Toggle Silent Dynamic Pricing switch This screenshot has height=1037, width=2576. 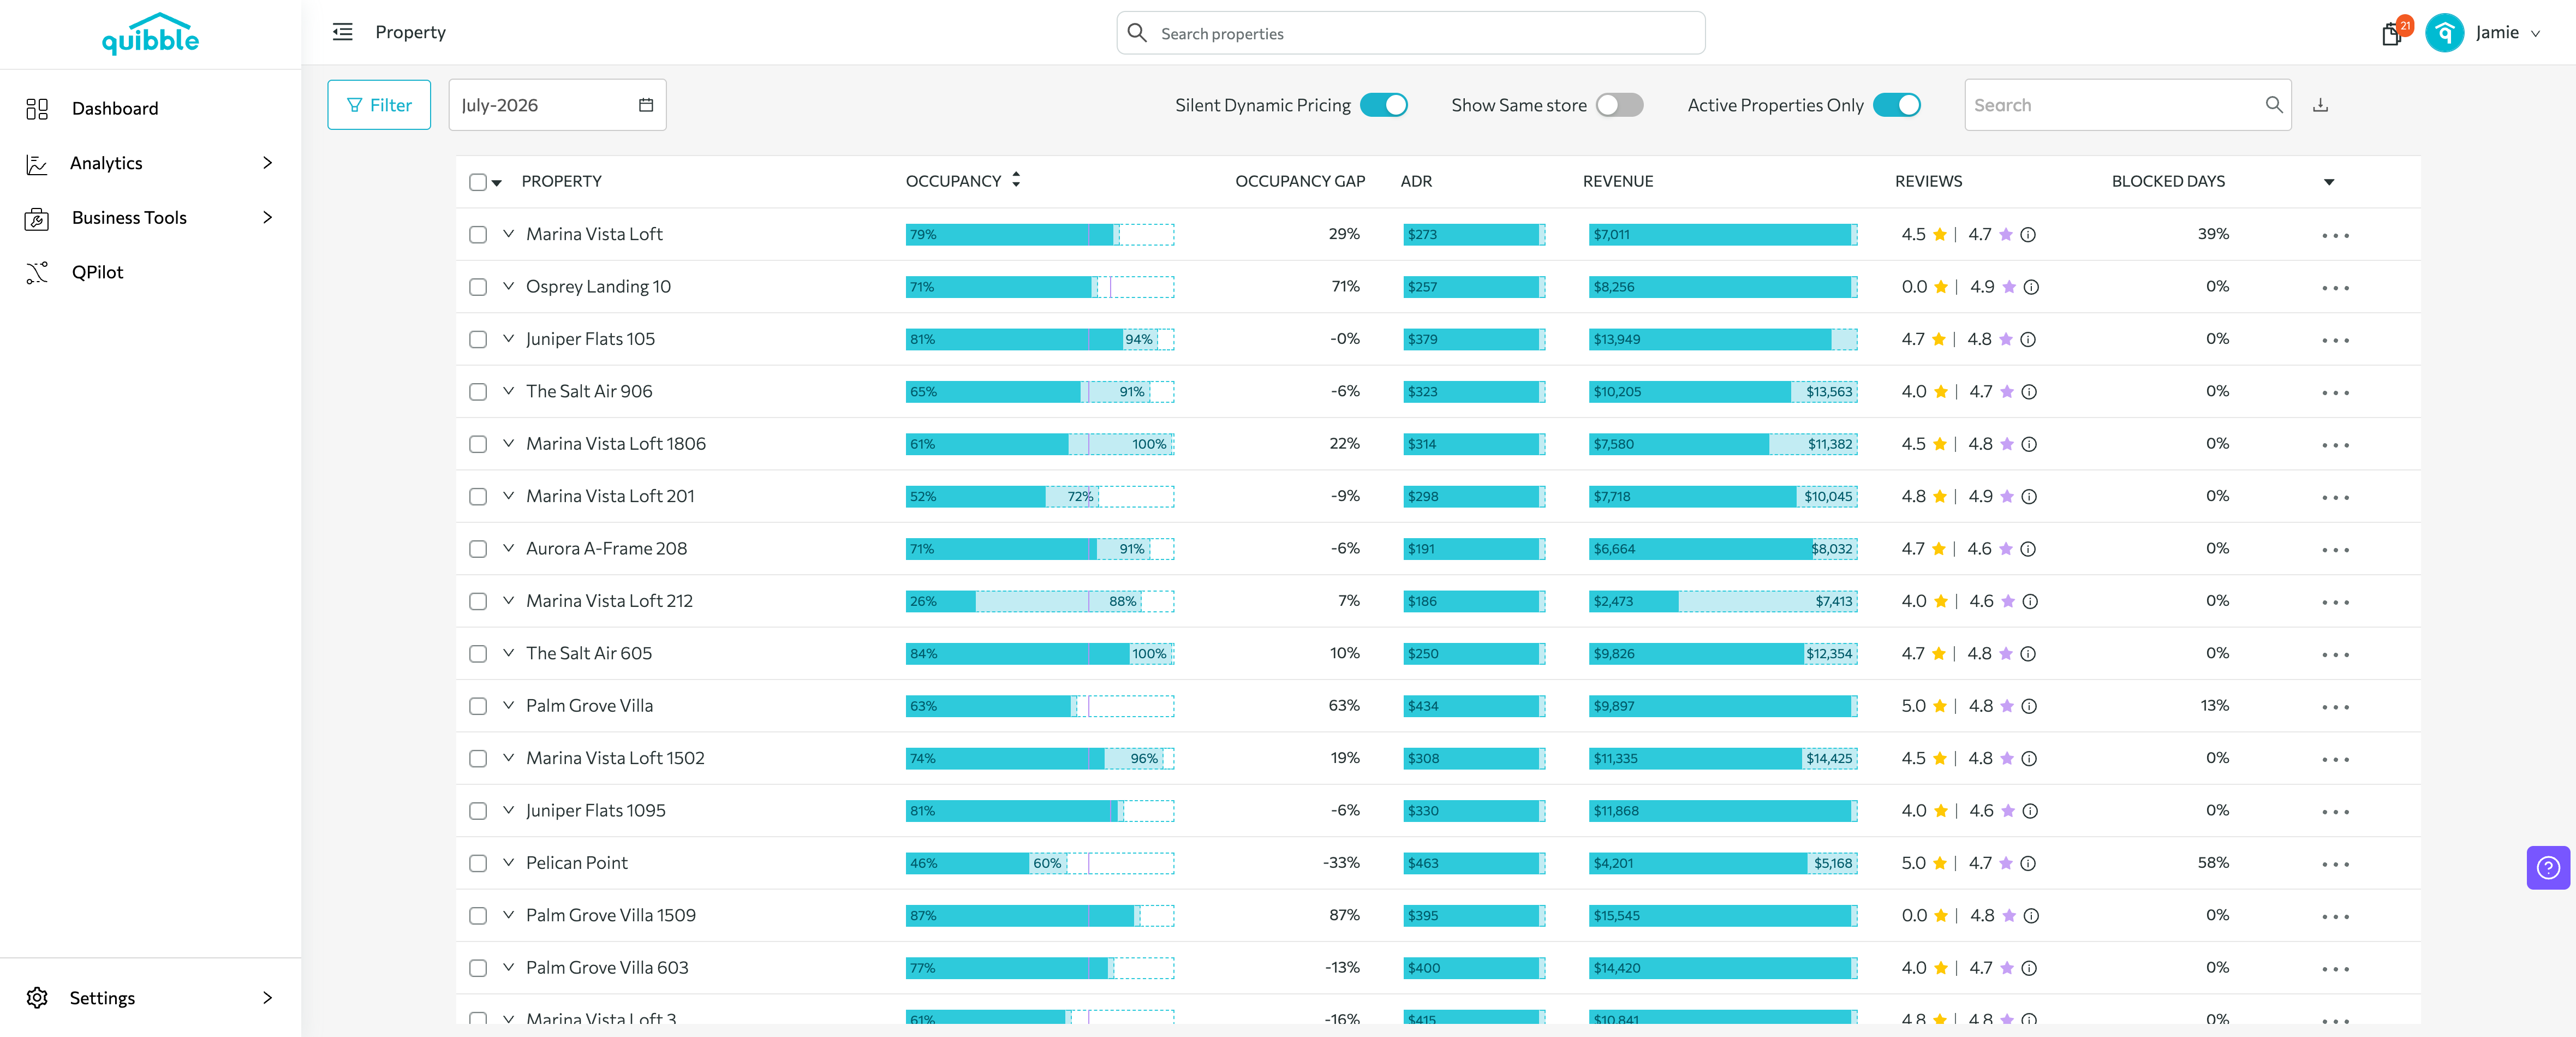coord(1384,105)
